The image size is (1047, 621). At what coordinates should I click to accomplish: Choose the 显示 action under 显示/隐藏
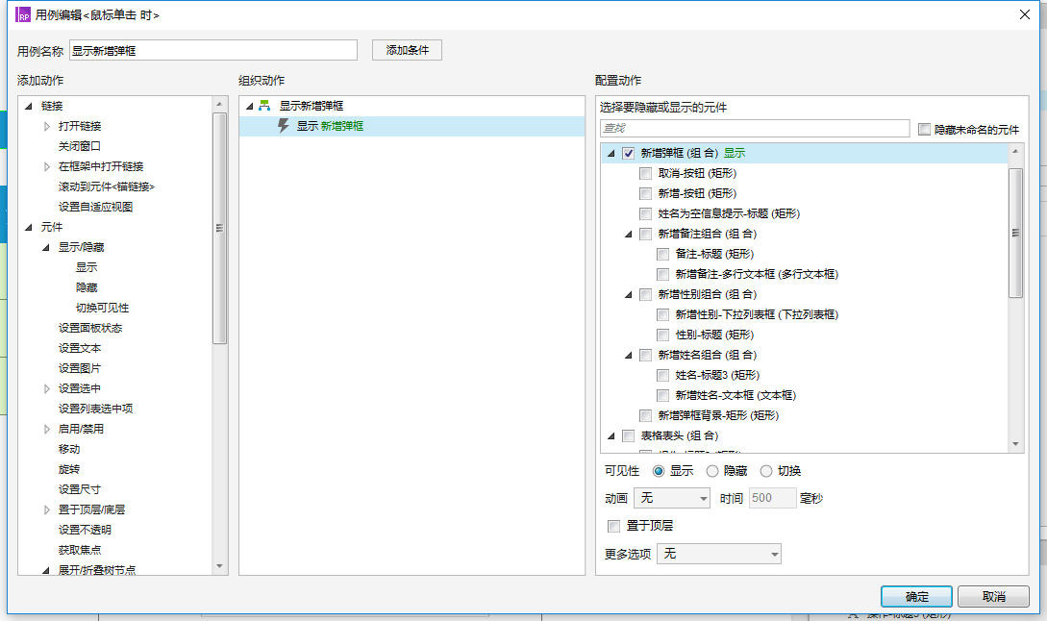pos(87,267)
